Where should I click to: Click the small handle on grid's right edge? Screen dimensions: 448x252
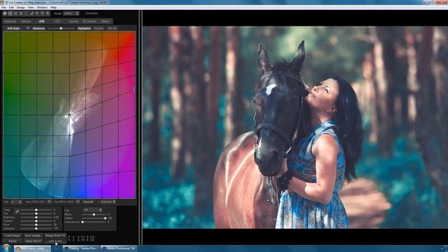(x=134, y=90)
